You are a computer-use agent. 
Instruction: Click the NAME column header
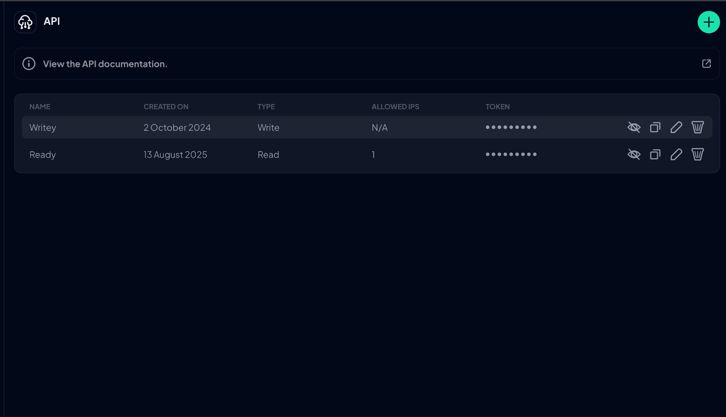40,107
